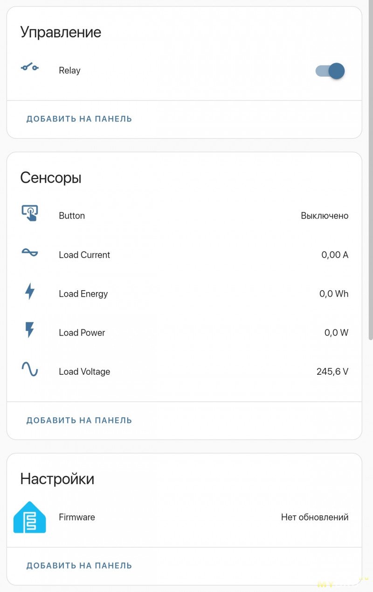Image resolution: width=373 pixels, height=592 pixels.
Task: Click the Load Current wave icon
Action: click(30, 253)
